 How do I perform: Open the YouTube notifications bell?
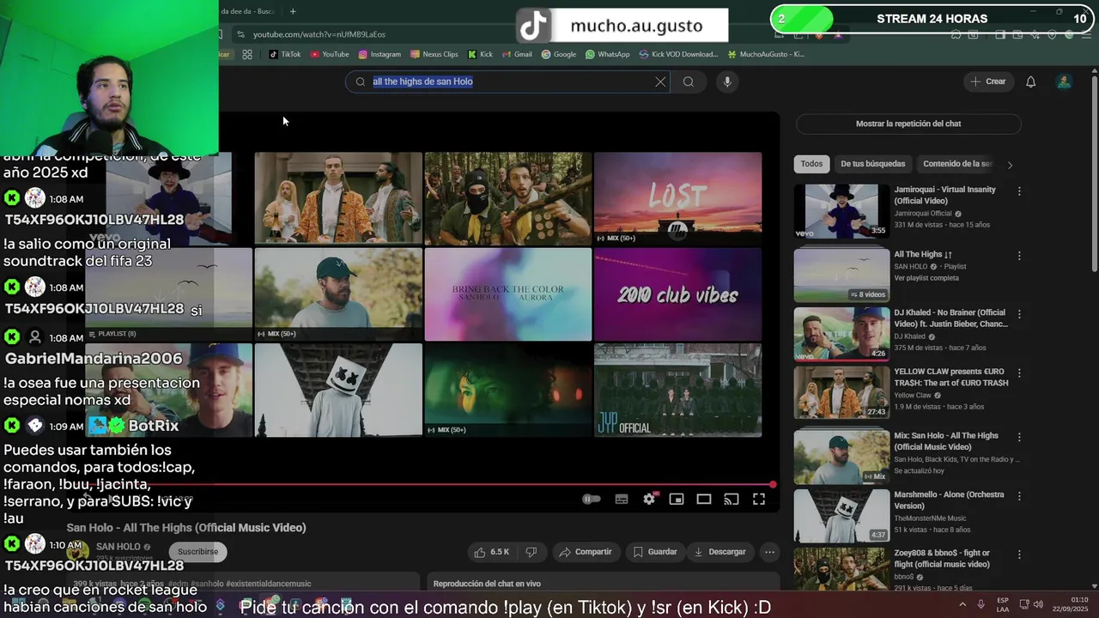(x=1030, y=82)
